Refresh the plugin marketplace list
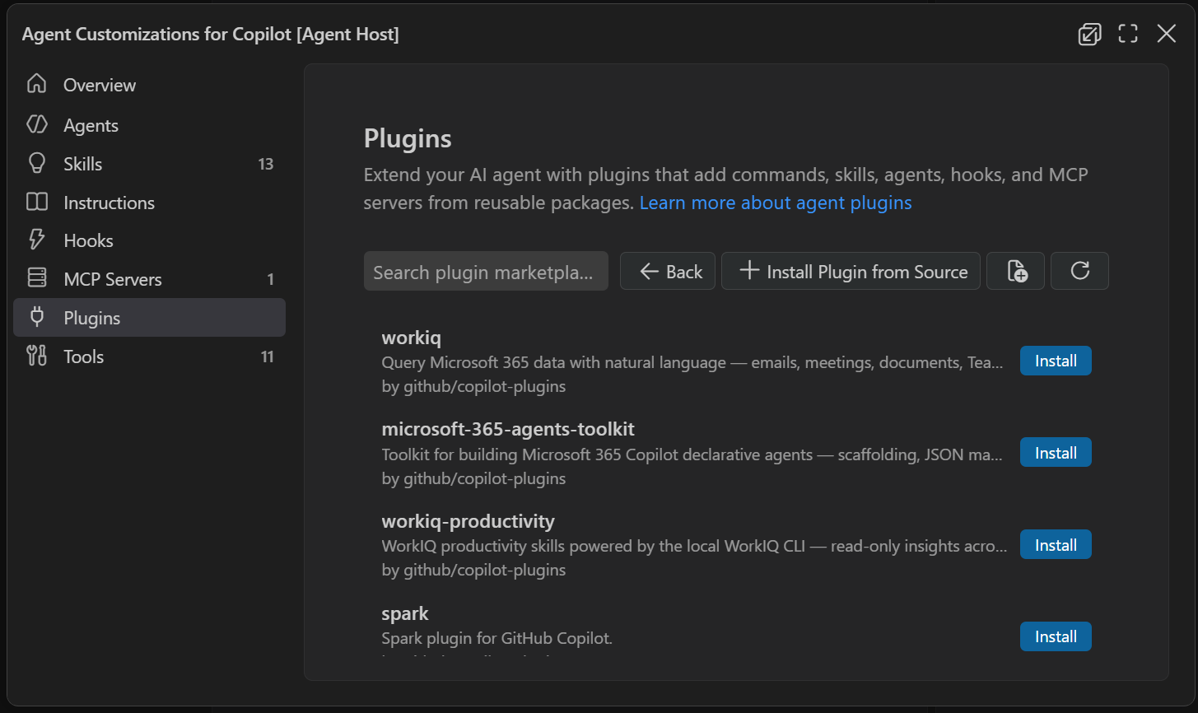 (1079, 271)
